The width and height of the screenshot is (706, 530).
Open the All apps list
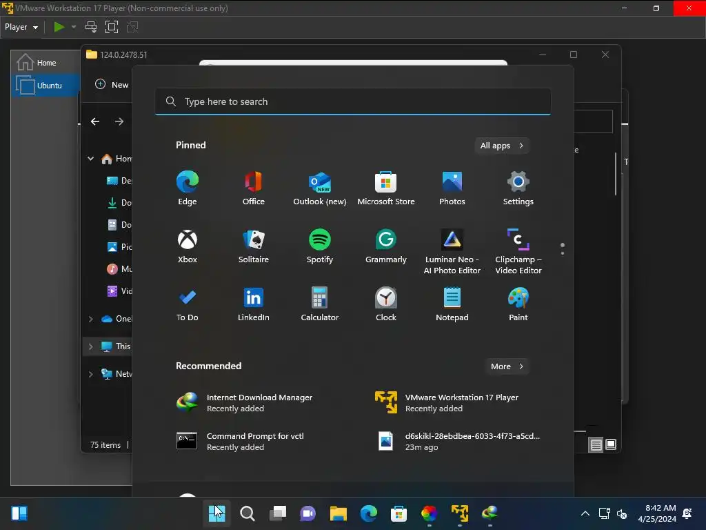(x=502, y=146)
